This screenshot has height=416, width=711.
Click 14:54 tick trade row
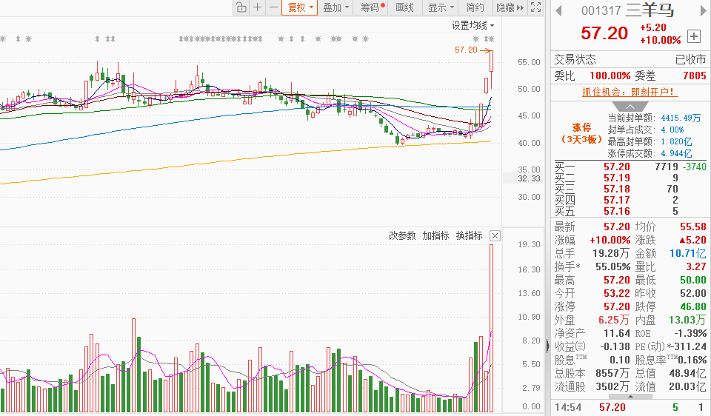[x=631, y=407]
